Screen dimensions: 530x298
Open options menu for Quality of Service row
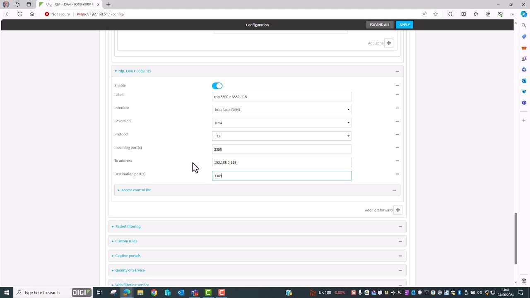click(x=400, y=270)
